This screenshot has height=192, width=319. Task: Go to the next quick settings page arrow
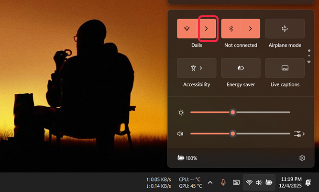(309, 62)
